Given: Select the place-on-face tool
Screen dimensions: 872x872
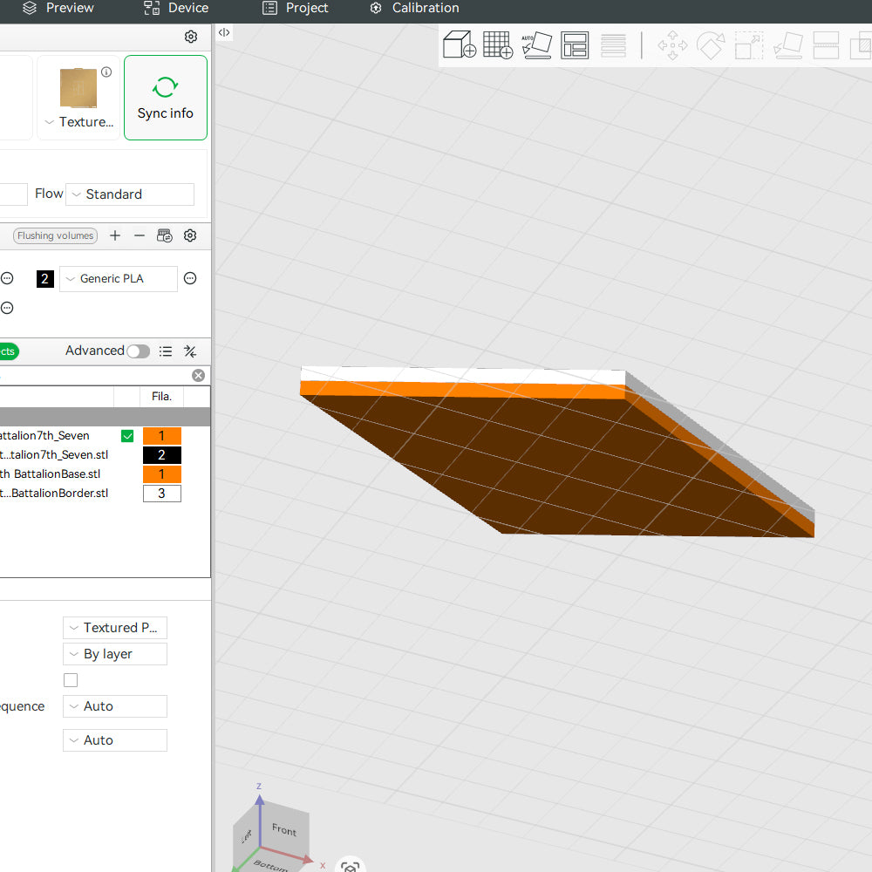Looking at the screenshot, I should (x=787, y=44).
